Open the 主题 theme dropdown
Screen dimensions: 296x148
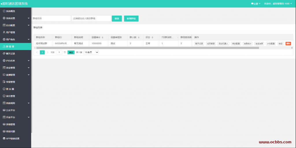point(256,4)
